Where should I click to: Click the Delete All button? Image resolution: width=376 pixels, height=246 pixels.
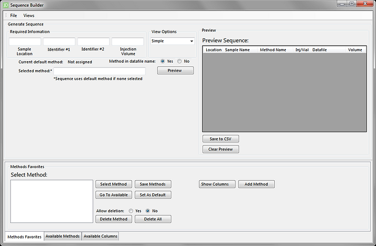[153, 219]
